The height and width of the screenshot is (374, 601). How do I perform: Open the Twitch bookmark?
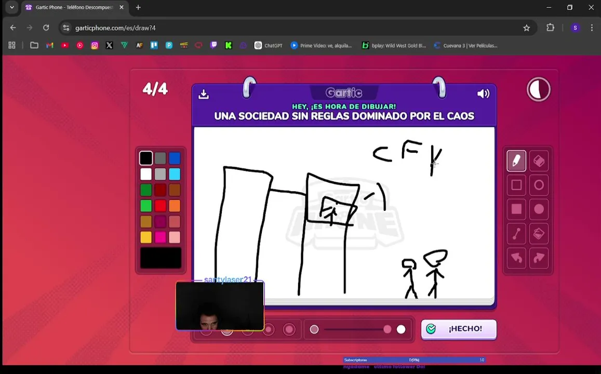point(213,45)
